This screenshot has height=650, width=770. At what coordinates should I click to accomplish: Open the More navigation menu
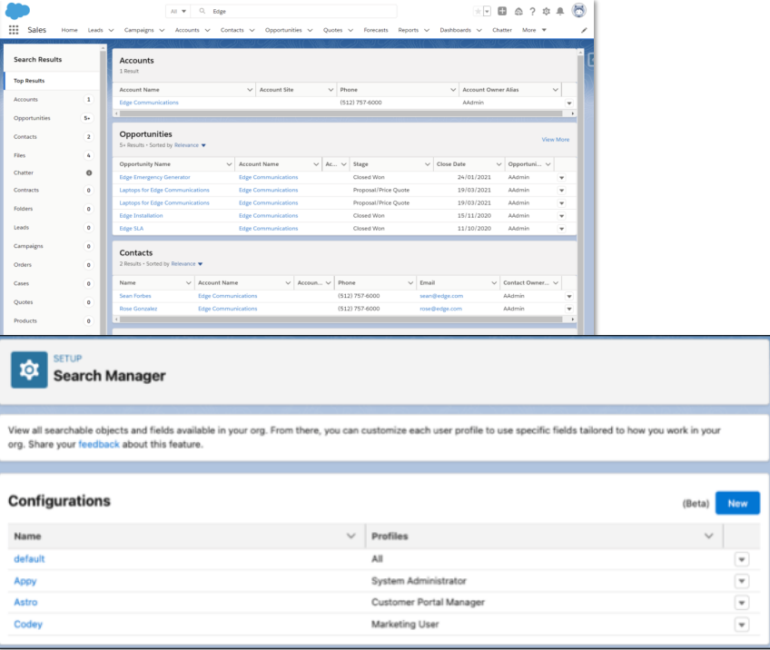(x=534, y=30)
